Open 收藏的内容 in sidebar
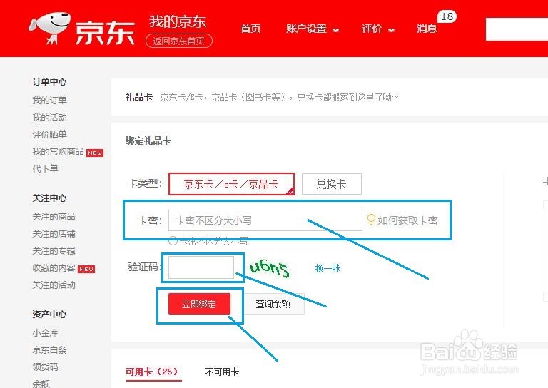 click(x=54, y=268)
